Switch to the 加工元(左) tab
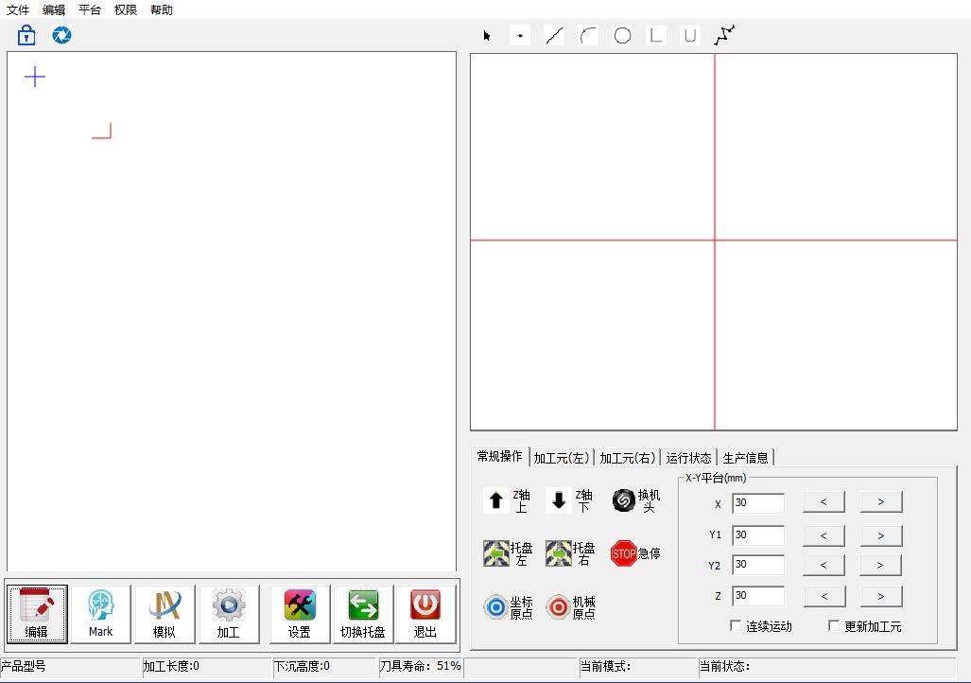Screen dimensions: 971x683 pos(562,458)
